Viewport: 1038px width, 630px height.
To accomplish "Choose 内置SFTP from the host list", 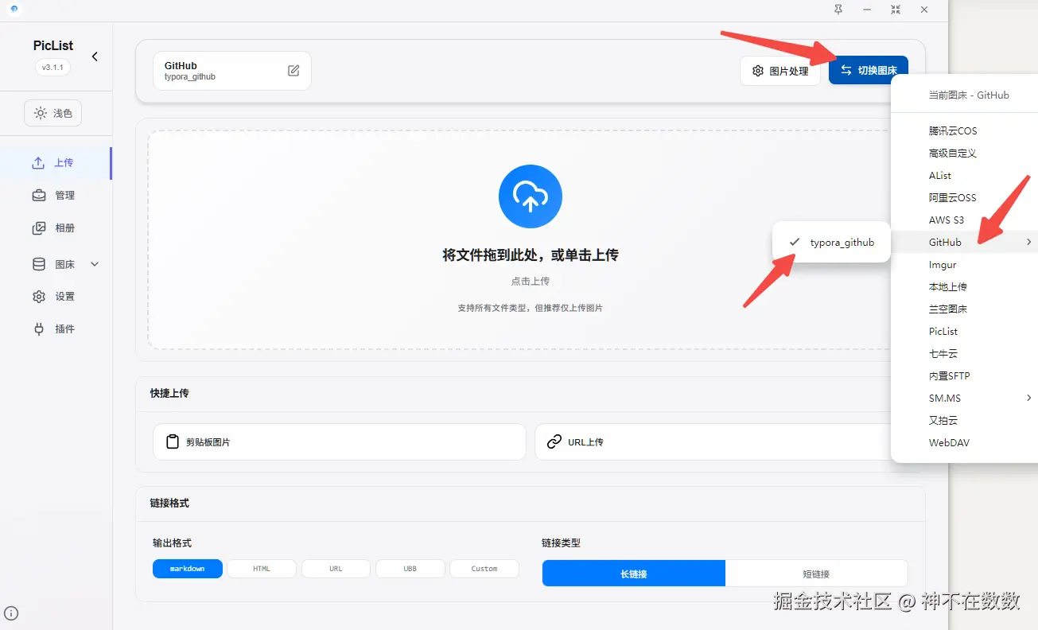I will point(964,376).
